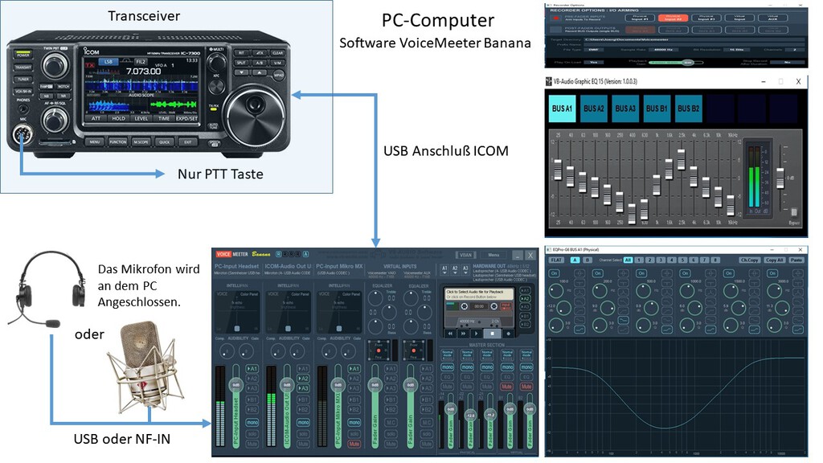This screenshot has height=463, width=823.
Task: Click the highlighted filter-shape icon in EQPro 200.0 Hz band
Action: pyautogui.click(x=623, y=320)
